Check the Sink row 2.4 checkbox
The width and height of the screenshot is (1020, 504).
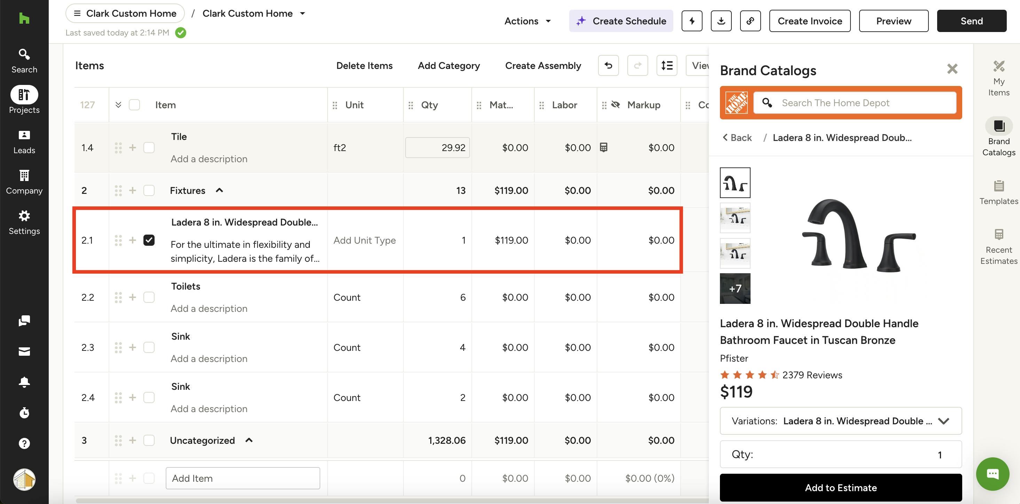(149, 397)
